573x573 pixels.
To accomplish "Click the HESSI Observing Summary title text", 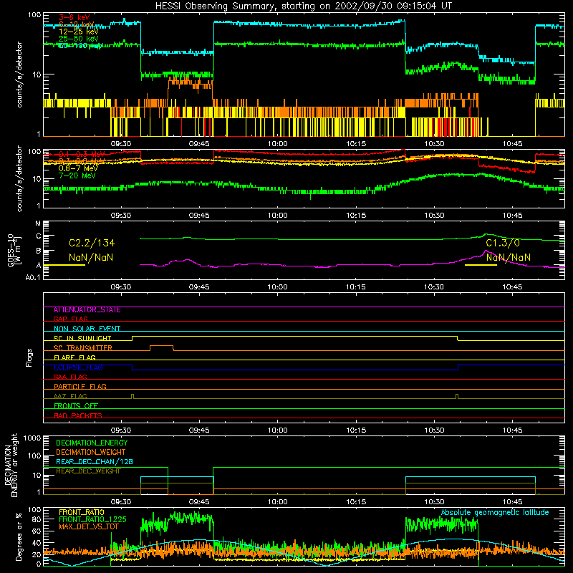I will click(x=303, y=6).
